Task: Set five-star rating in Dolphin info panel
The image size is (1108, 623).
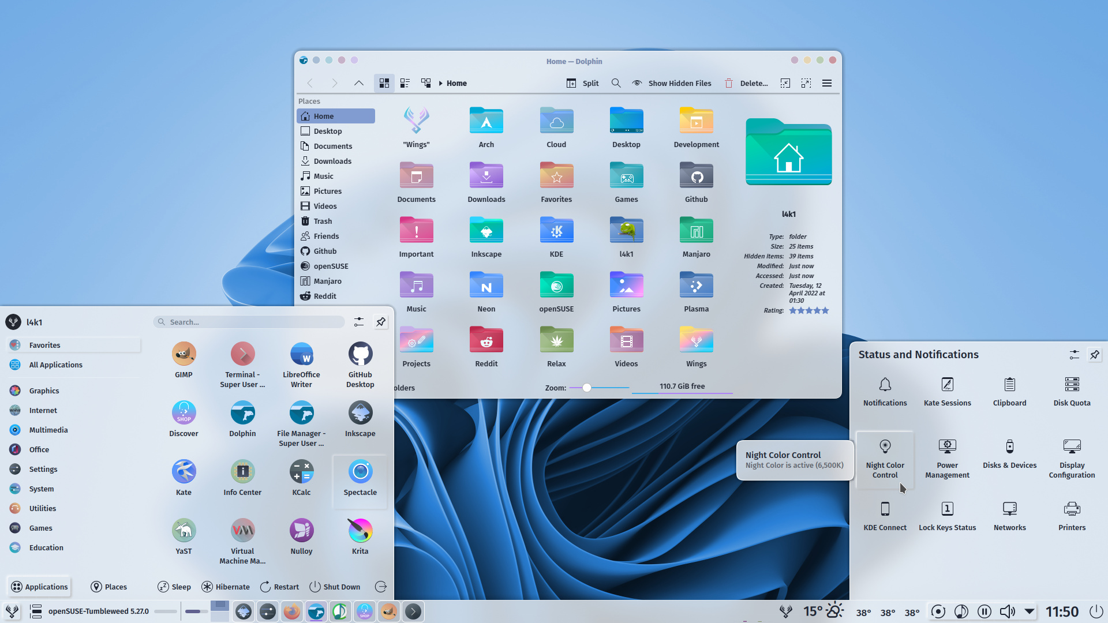Action: [825, 310]
